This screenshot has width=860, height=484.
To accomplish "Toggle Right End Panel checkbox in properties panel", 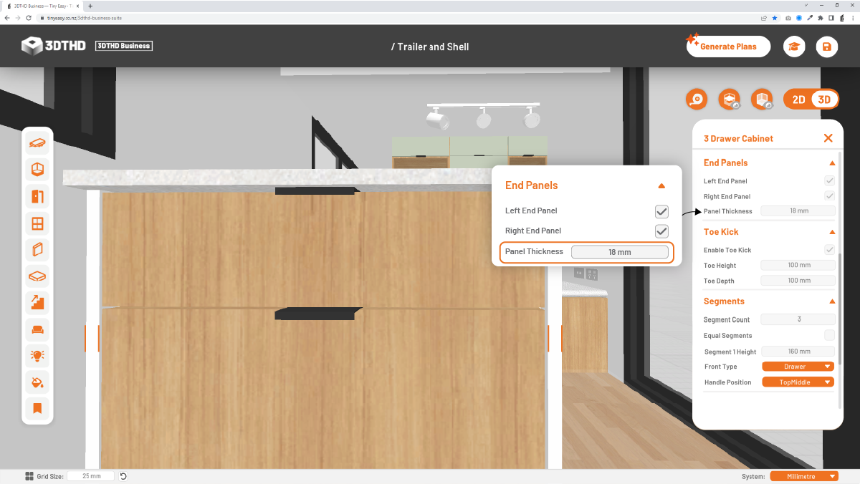I will tap(830, 196).
